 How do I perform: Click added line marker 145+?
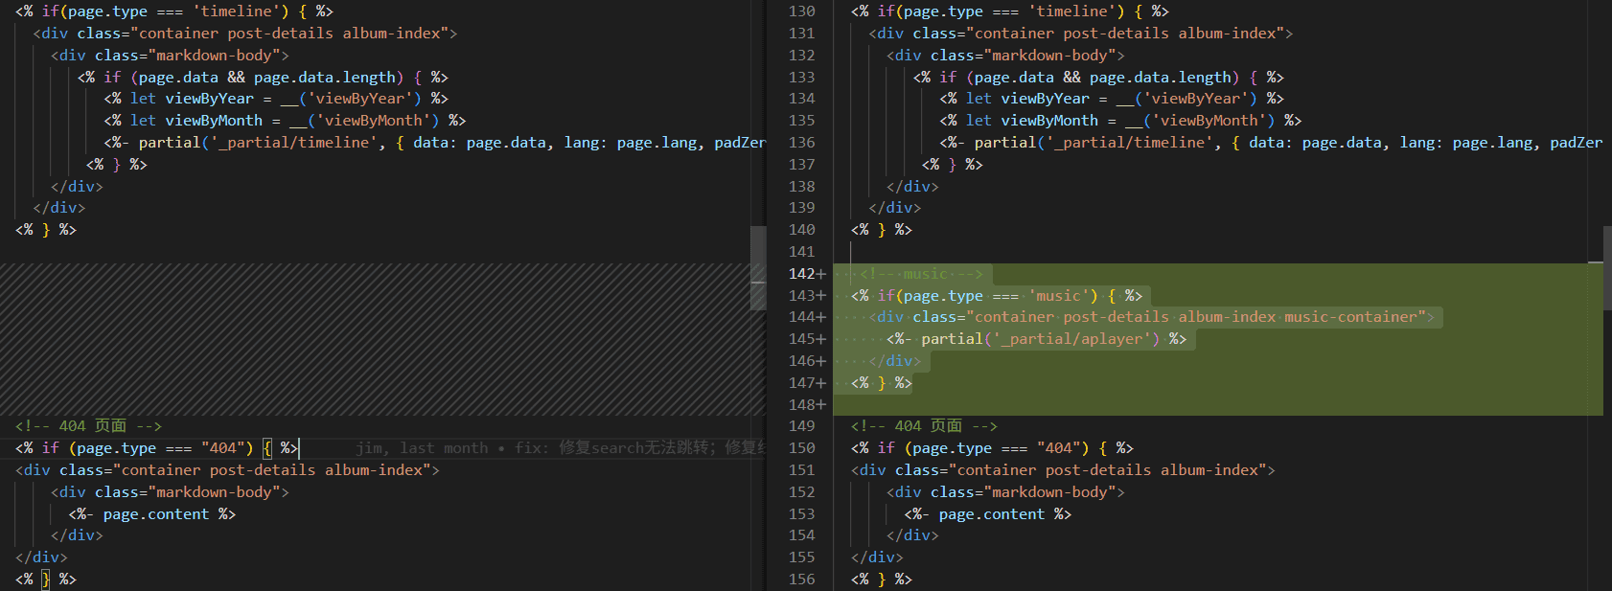pyautogui.click(x=807, y=339)
